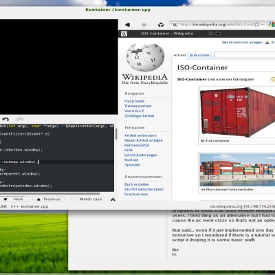
Task: Click the red 40-Fuß-Container photo
Action: tap(237, 112)
